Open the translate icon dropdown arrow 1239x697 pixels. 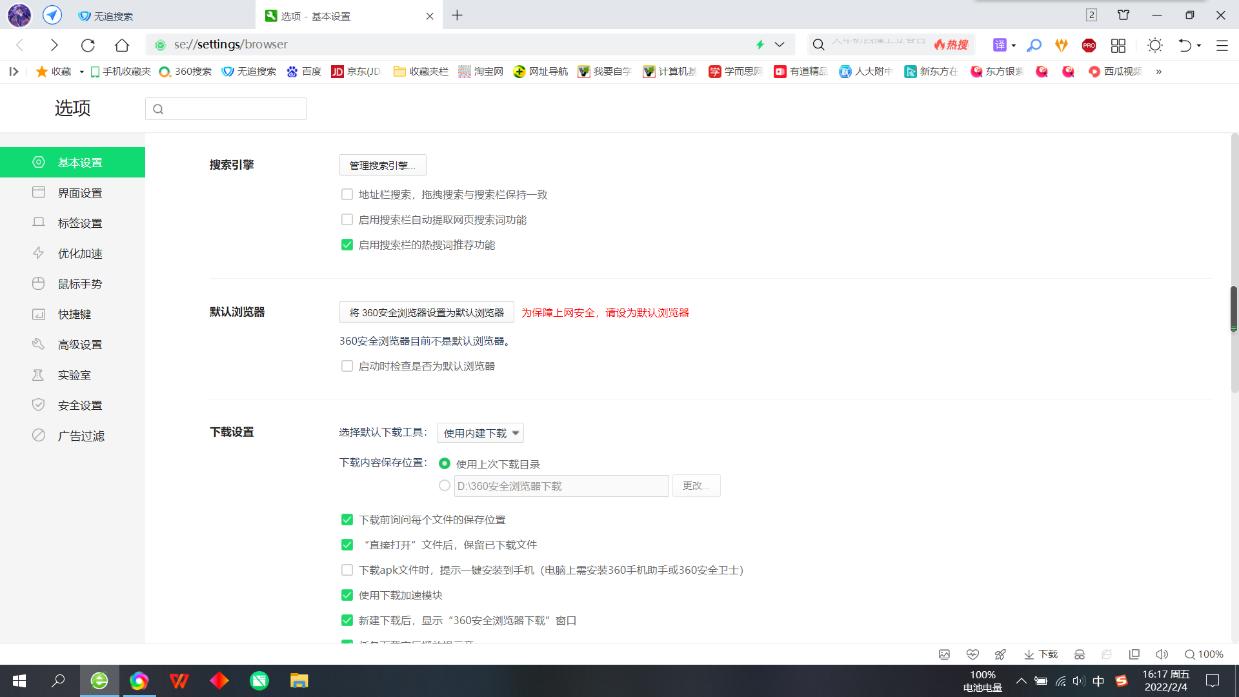click(1014, 45)
